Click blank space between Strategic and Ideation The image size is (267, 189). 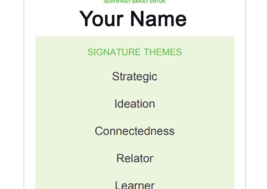[x=135, y=90]
